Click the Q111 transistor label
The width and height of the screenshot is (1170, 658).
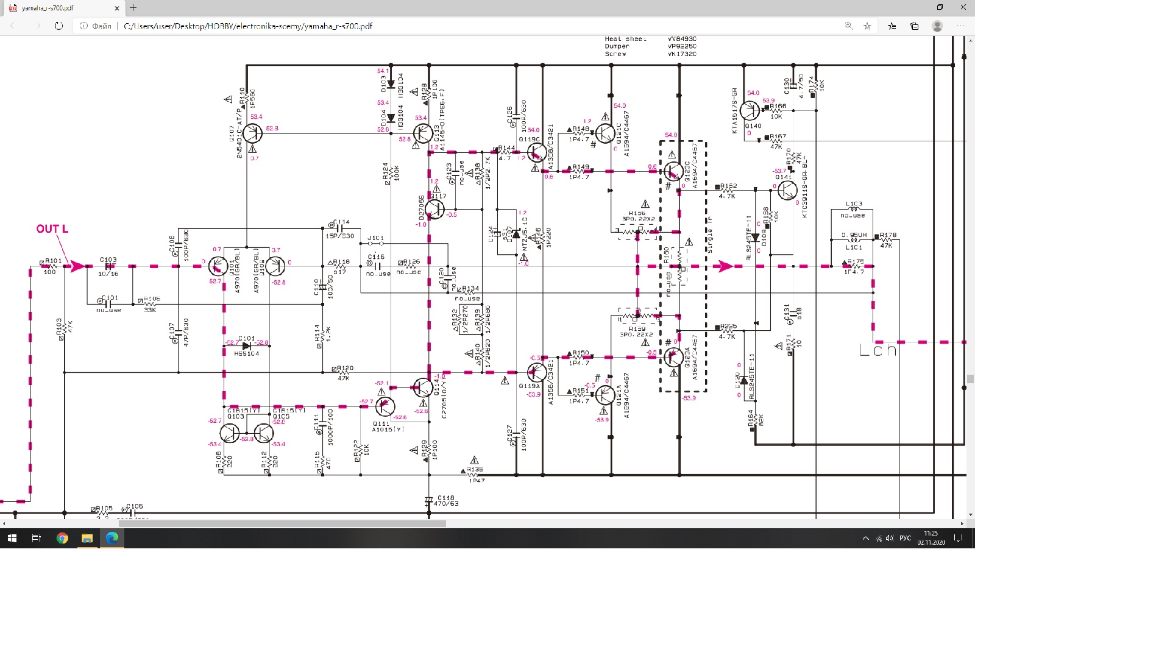[381, 423]
